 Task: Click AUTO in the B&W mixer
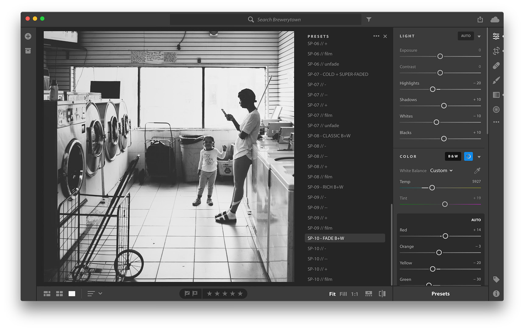point(476,220)
